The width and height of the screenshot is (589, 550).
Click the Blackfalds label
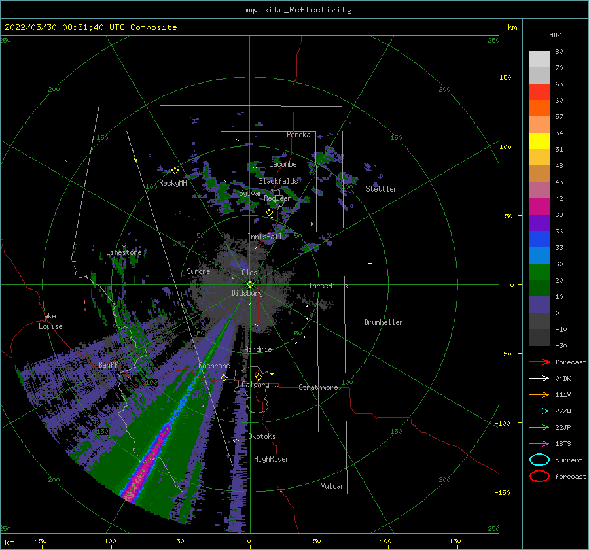click(278, 181)
